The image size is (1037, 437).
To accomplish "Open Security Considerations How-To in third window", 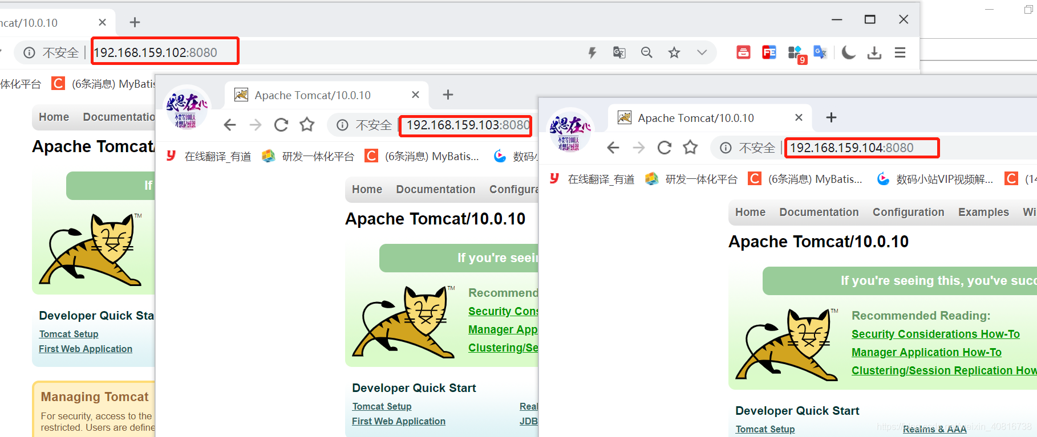I will [x=935, y=334].
